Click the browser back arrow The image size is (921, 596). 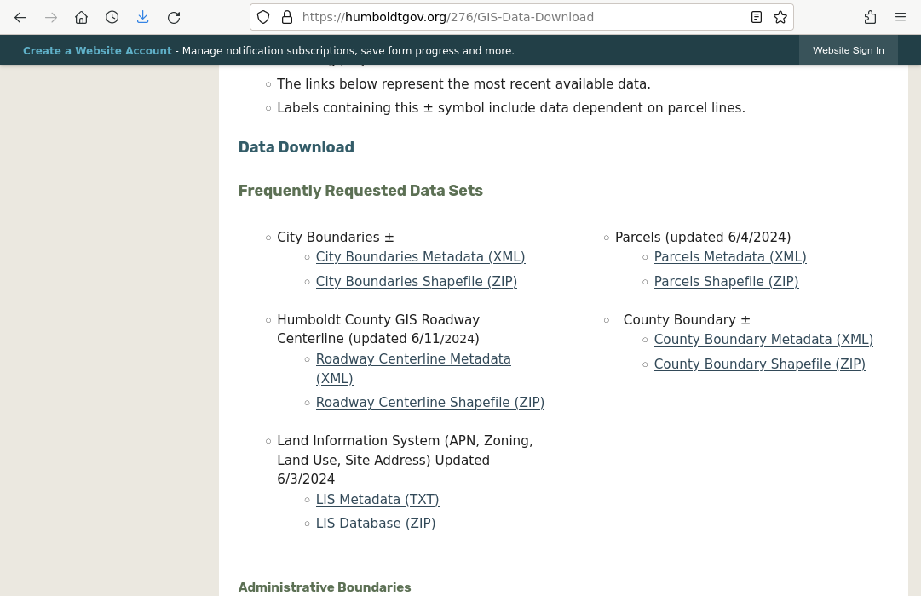coord(20,17)
